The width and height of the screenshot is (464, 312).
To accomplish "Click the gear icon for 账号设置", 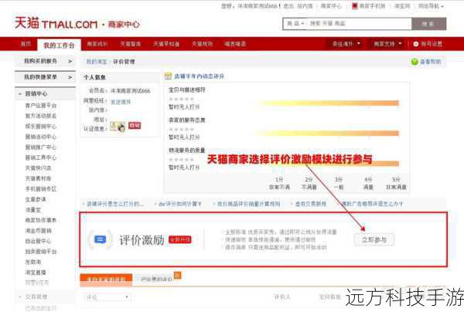I will [x=416, y=44].
